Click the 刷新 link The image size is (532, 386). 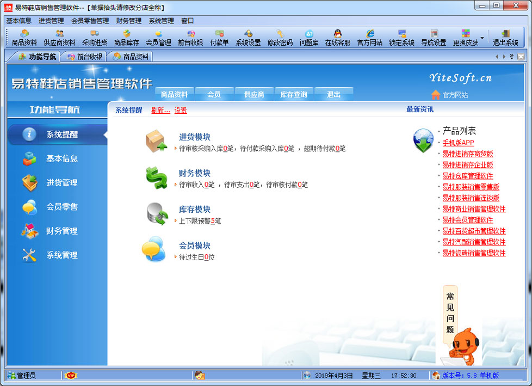click(160, 110)
